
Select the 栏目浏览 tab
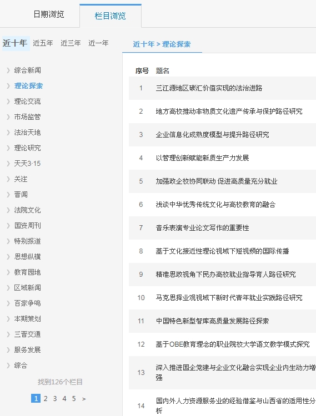110,16
